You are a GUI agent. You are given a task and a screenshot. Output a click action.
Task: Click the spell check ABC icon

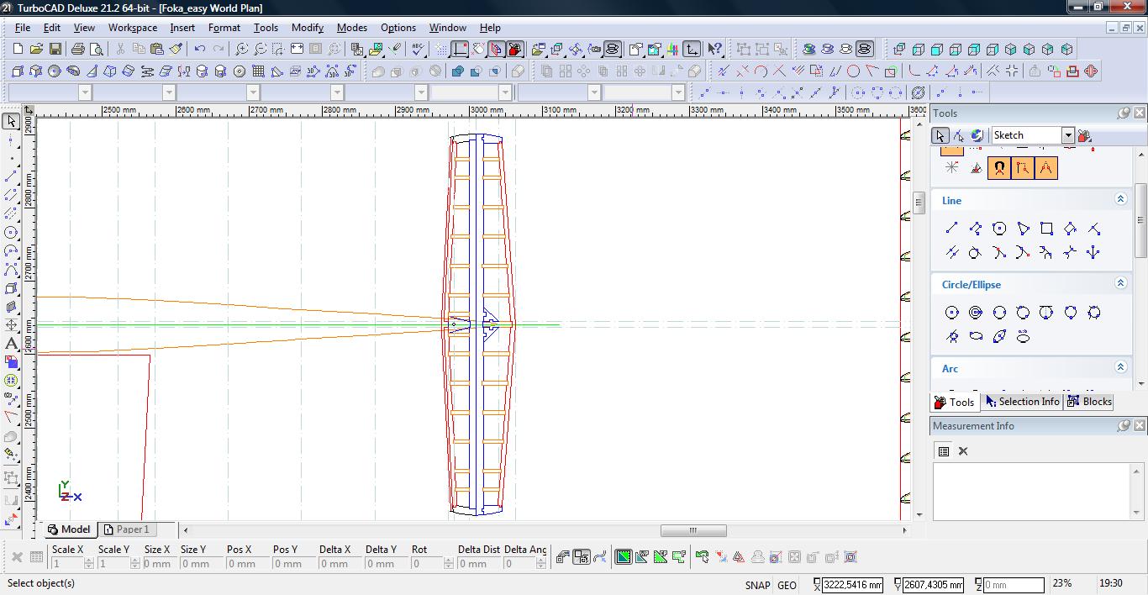(x=418, y=50)
